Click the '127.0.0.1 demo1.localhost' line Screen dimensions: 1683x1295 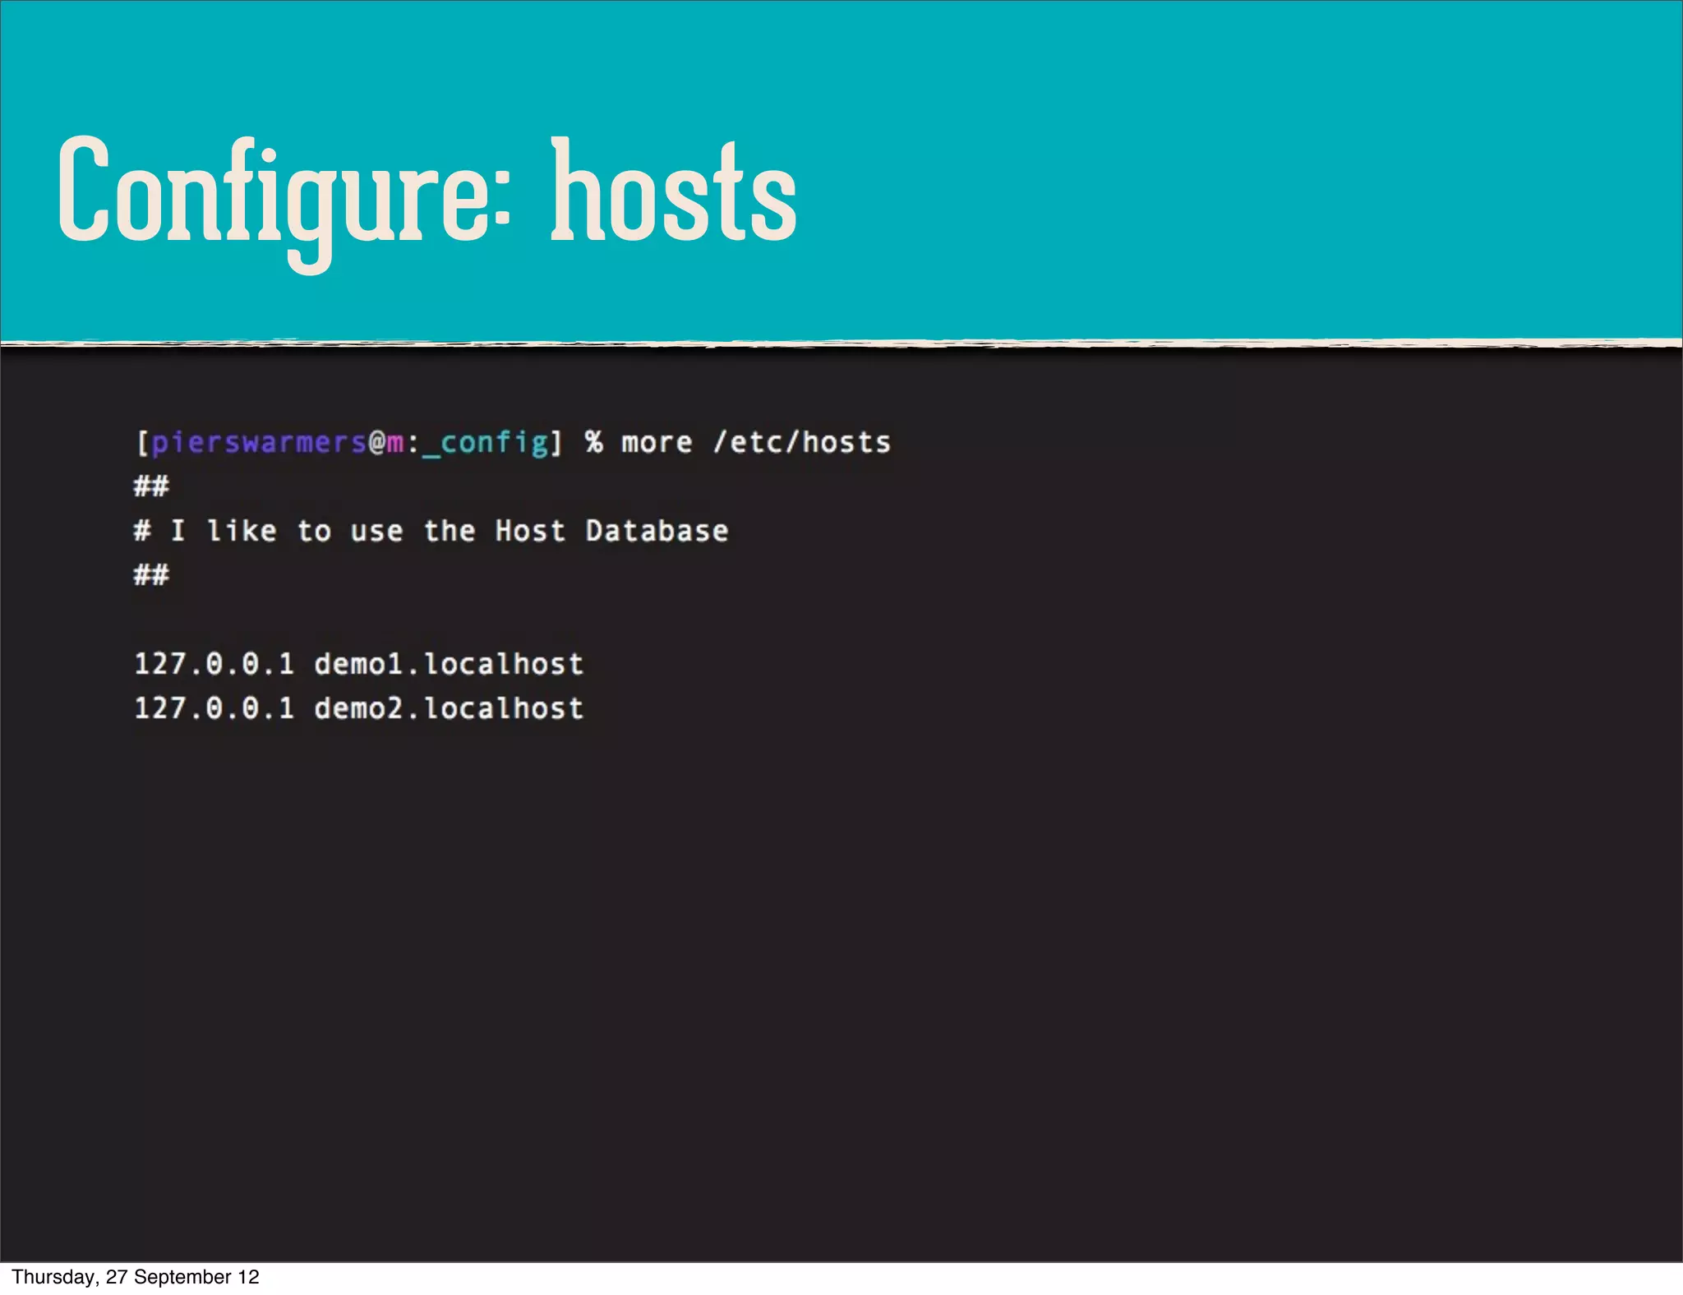click(359, 664)
